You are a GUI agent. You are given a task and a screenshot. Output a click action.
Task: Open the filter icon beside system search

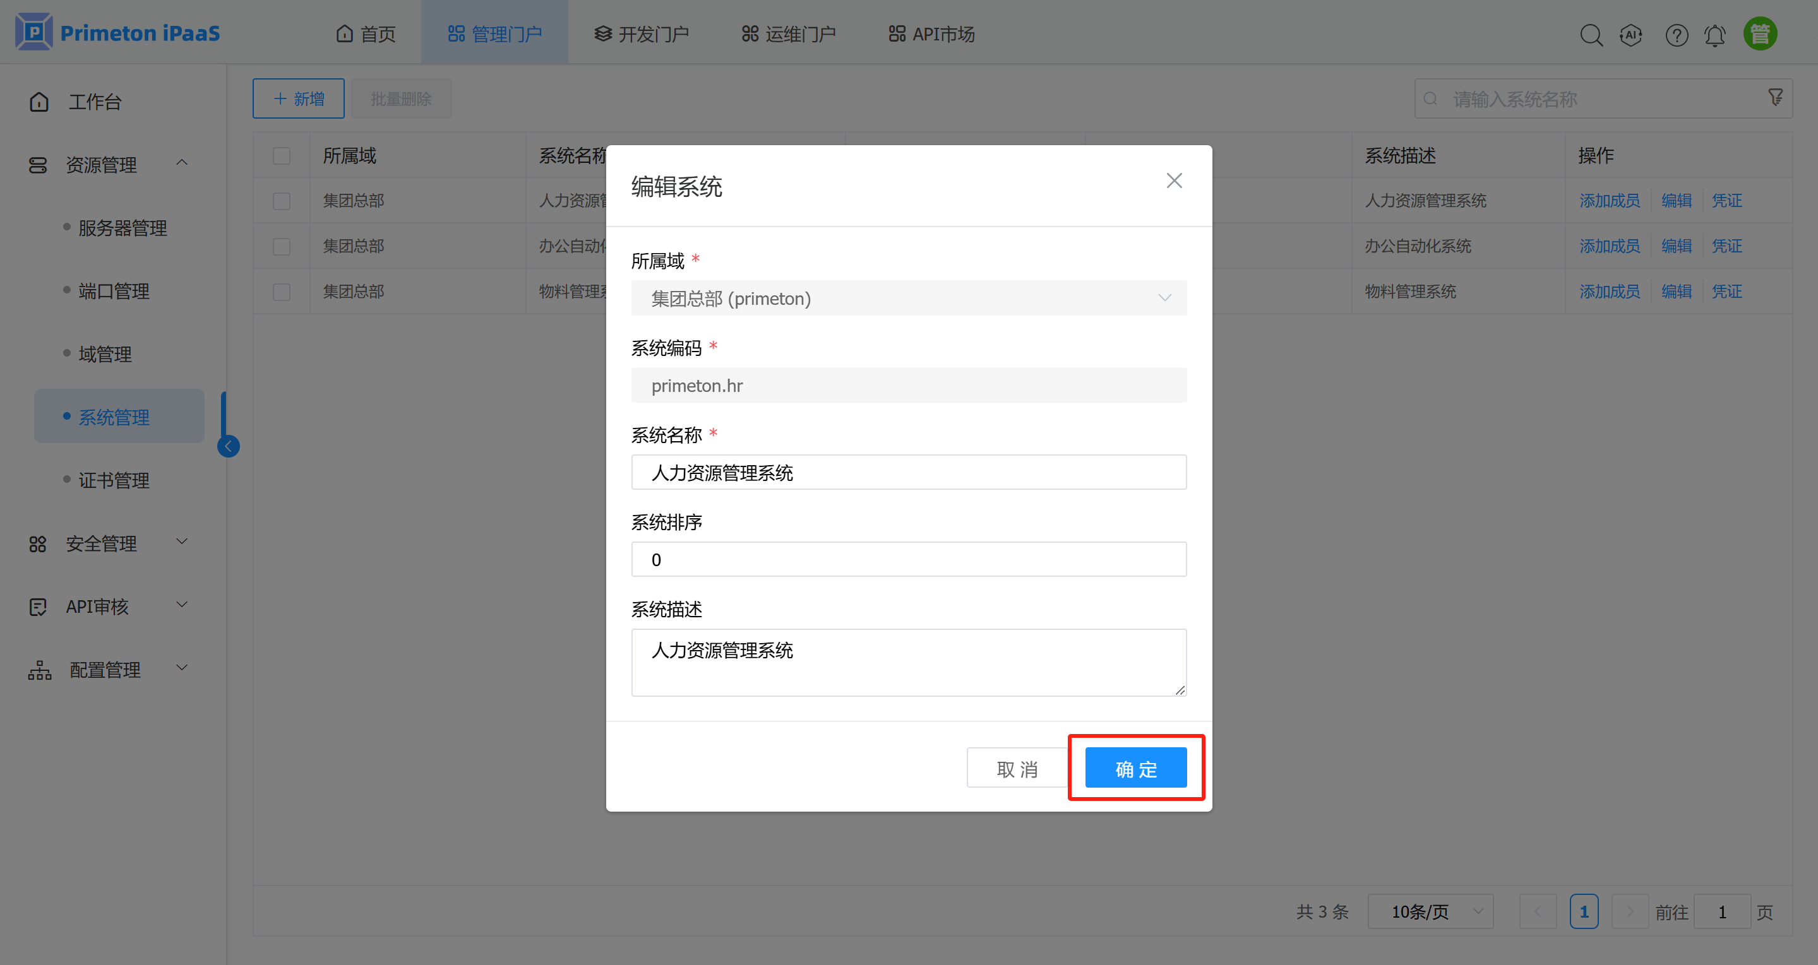(1775, 97)
